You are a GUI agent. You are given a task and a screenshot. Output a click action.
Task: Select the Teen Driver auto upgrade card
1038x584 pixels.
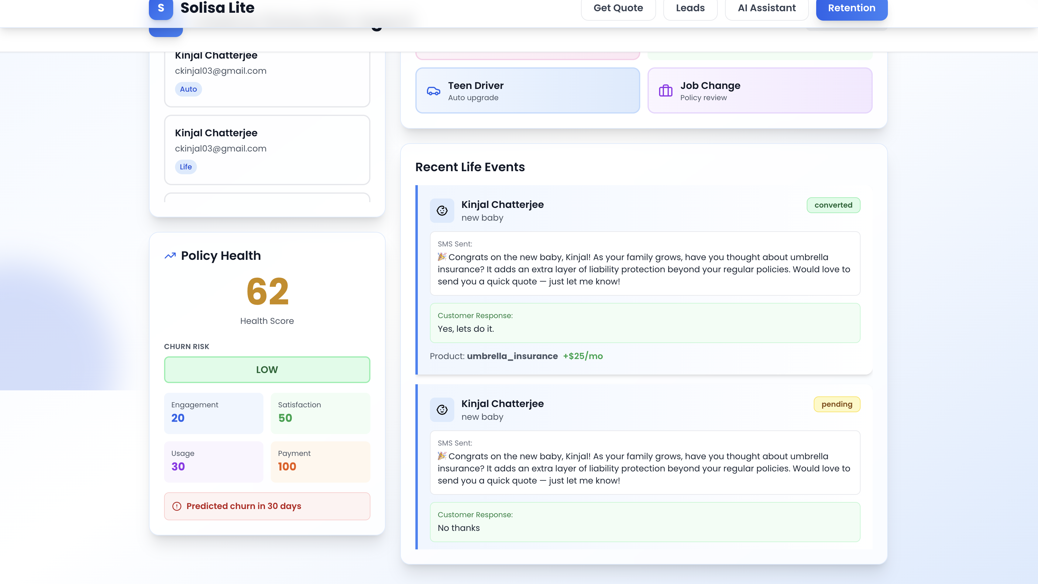[527, 90]
